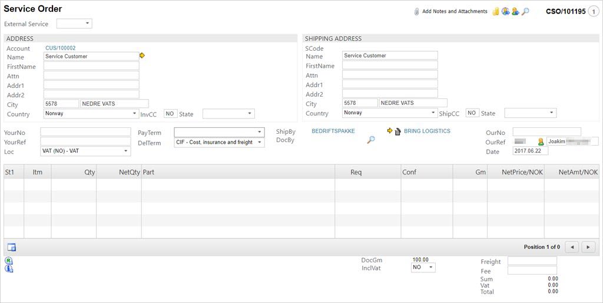The image size is (603, 303).
Task: Click the Freight input field
Action: click(x=532, y=261)
